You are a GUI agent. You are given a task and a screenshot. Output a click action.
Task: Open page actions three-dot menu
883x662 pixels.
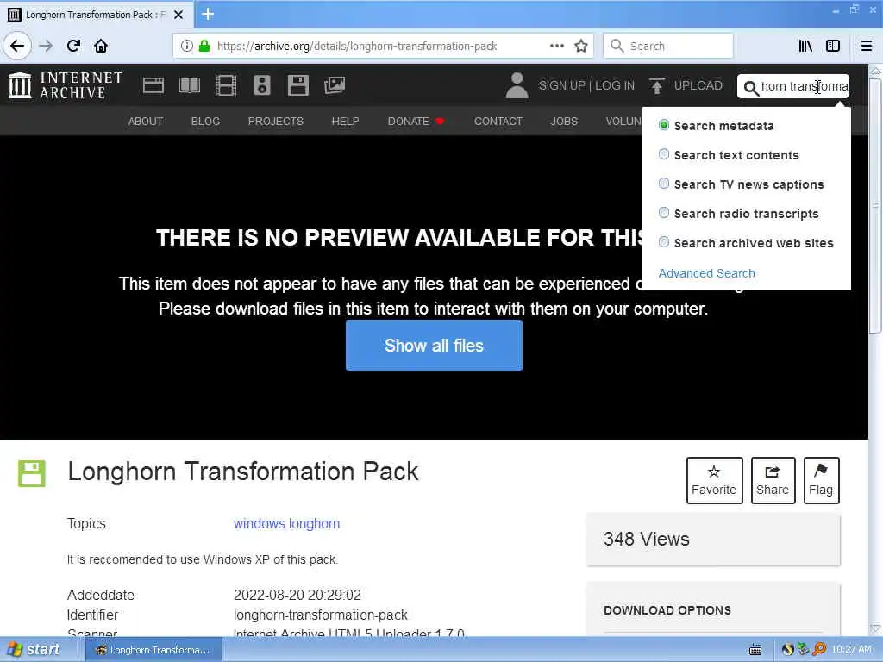pyautogui.click(x=556, y=47)
